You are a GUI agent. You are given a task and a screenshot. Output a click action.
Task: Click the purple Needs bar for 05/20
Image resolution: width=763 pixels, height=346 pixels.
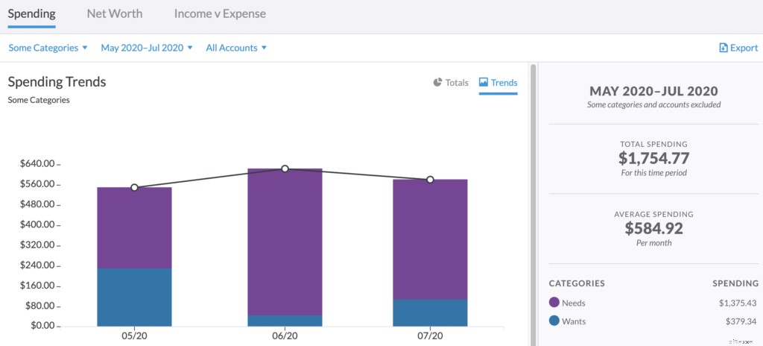point(134,227)
